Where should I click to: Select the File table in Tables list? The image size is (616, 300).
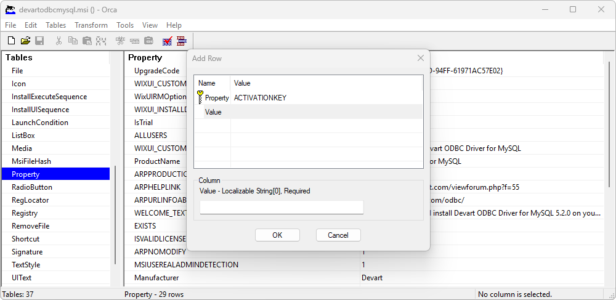tap(56, 71)
